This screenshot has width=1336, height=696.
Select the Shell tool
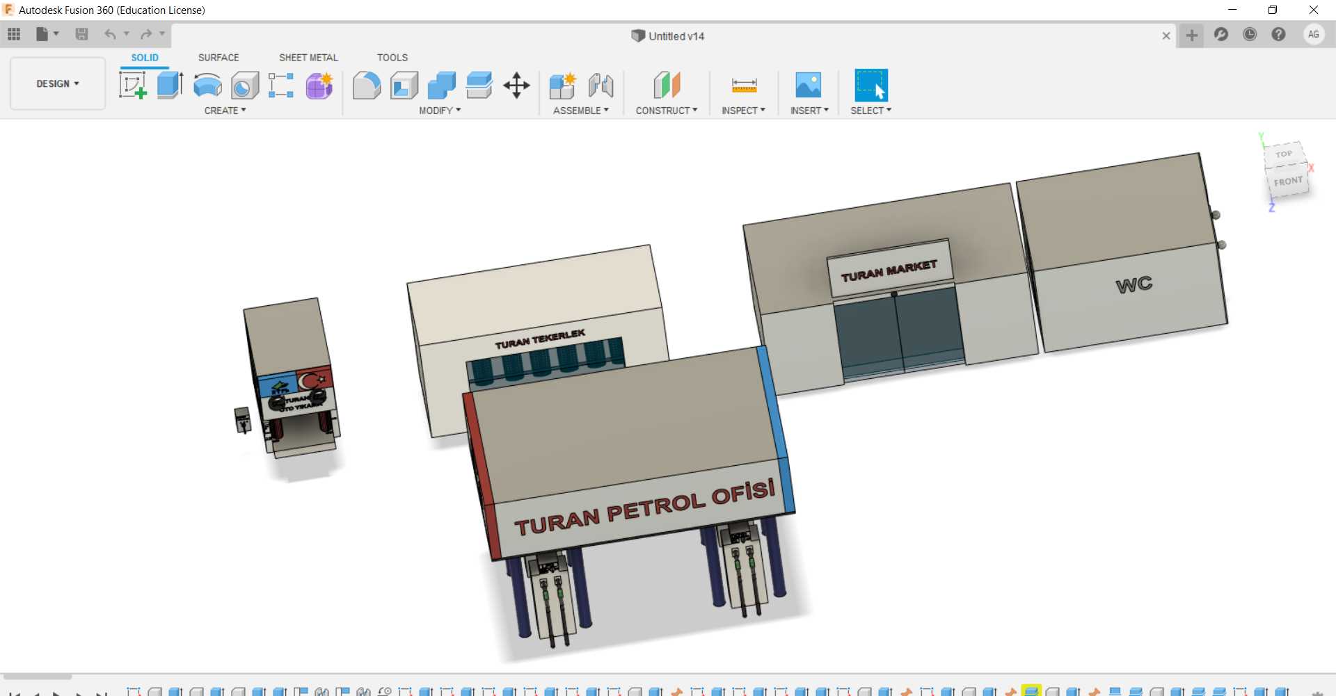coord(404,86)
